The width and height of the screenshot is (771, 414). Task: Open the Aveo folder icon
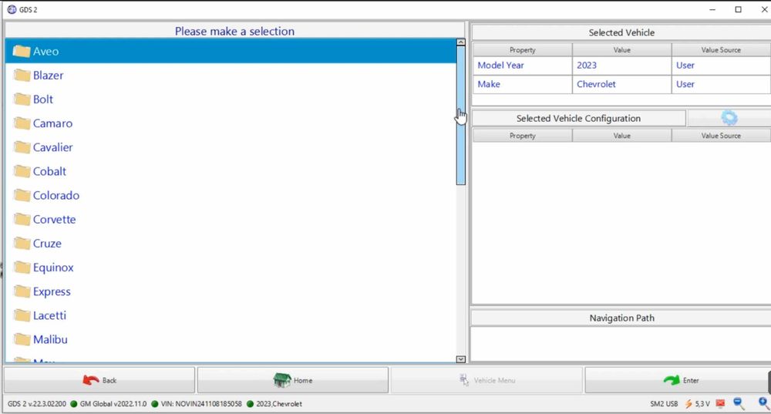22,51
